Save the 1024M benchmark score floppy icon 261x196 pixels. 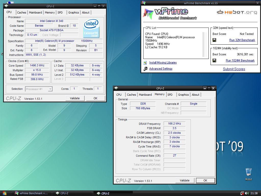coord(214,60)
